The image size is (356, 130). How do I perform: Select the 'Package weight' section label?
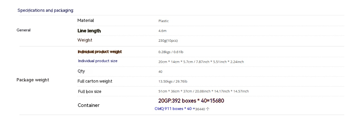(33, 80)
